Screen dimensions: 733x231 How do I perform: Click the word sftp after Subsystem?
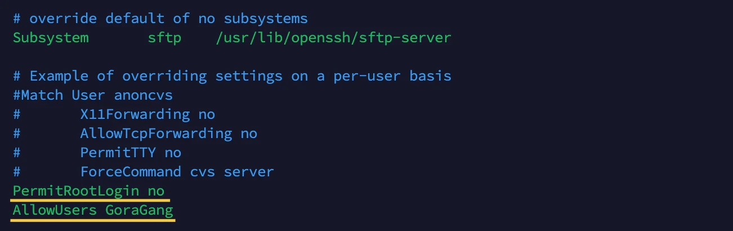click(164, 38)
